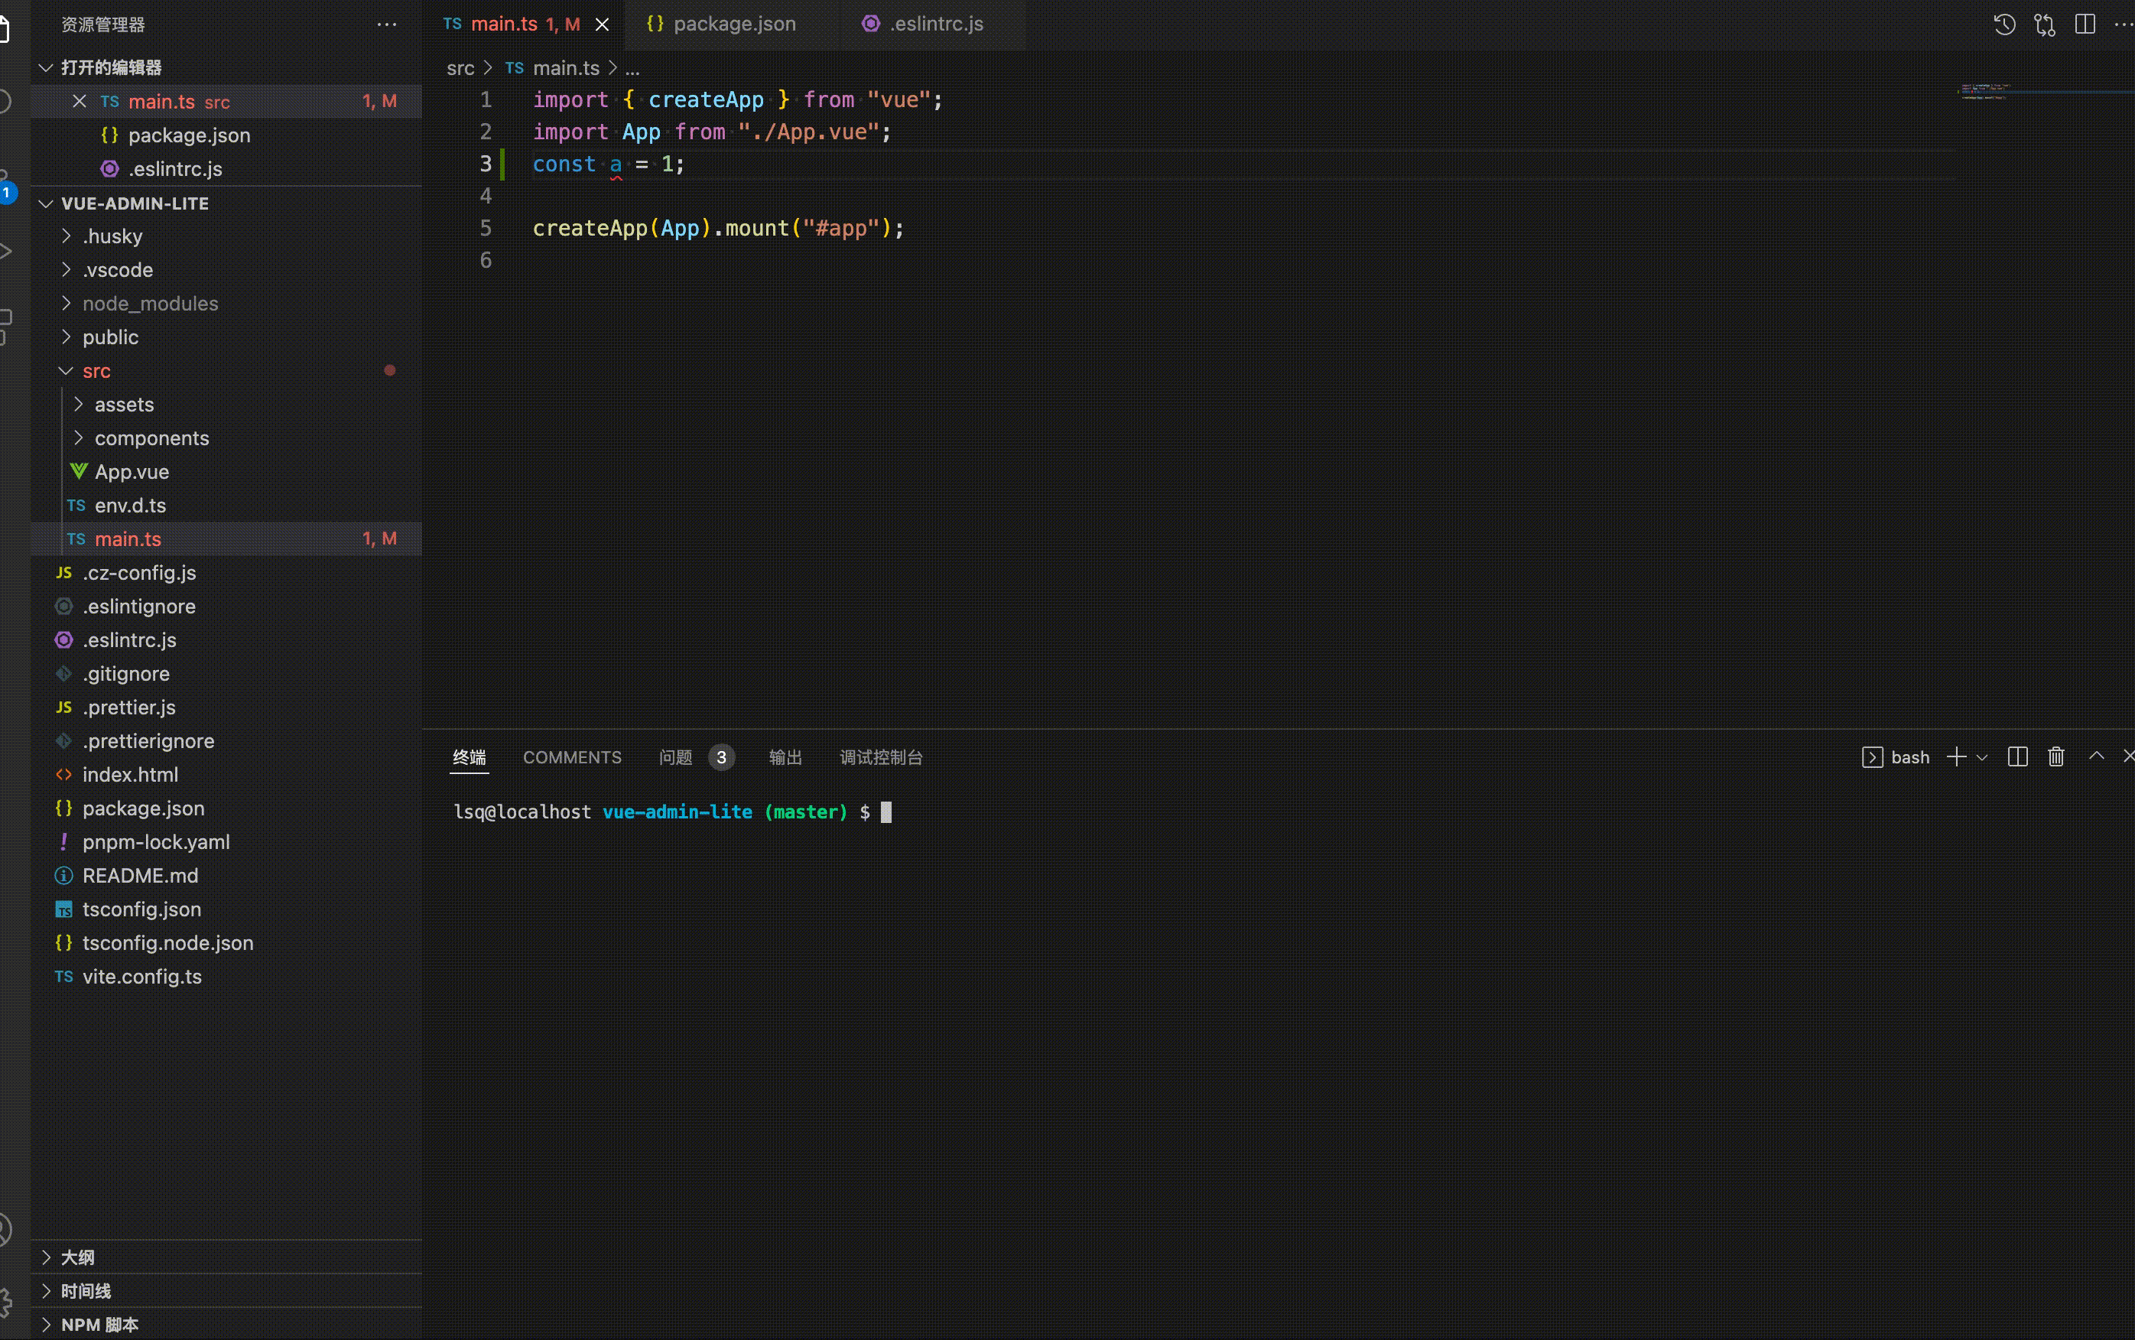Click the terminal prompt input area
2135x1340 pixels.
point(887,811)
